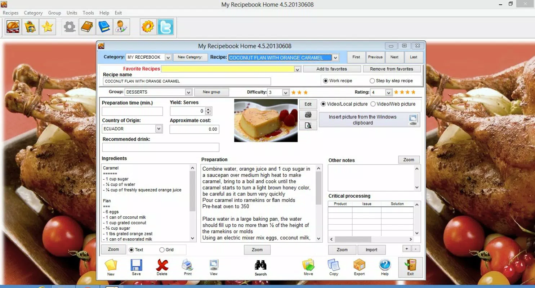The height and width of the screenshot is (288, 535).
Task: Click the gray gear toolbar icon
Action: click(x=70, y=27)
